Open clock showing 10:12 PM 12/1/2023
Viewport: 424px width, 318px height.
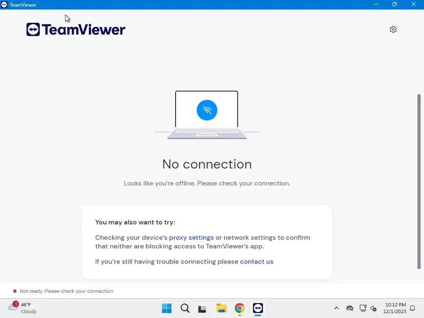click(395, 308)
